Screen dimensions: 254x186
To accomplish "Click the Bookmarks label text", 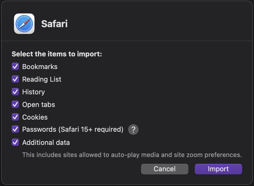I will (x=40, y=66).
